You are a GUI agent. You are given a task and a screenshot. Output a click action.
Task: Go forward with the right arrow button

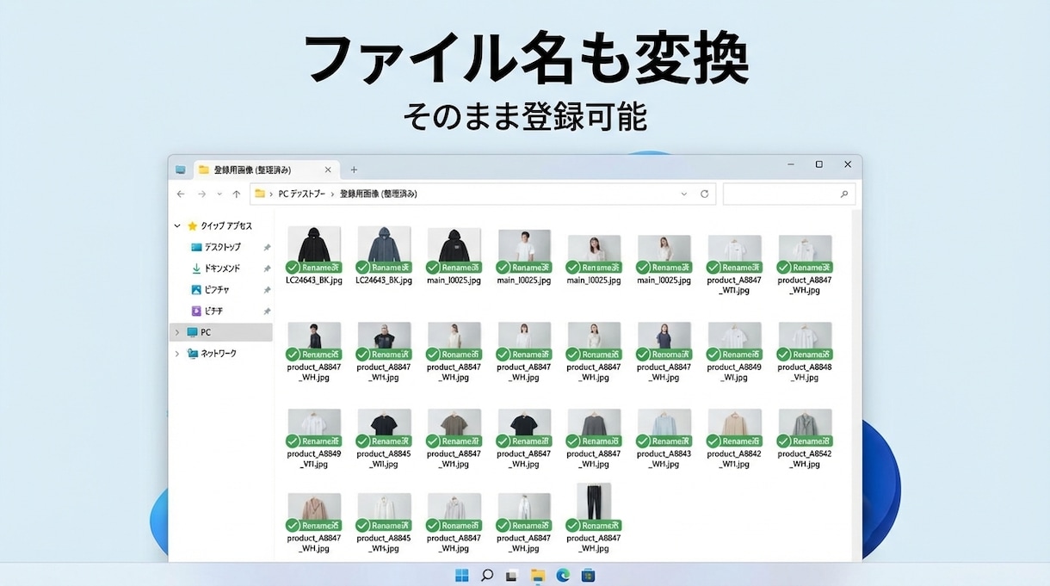(201, 194)
